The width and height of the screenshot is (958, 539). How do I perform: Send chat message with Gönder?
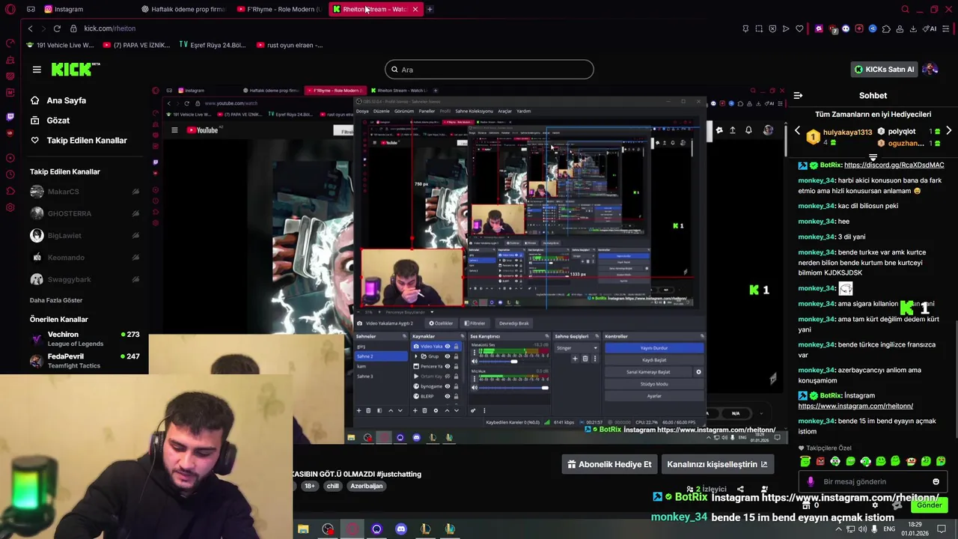point(930,505)
